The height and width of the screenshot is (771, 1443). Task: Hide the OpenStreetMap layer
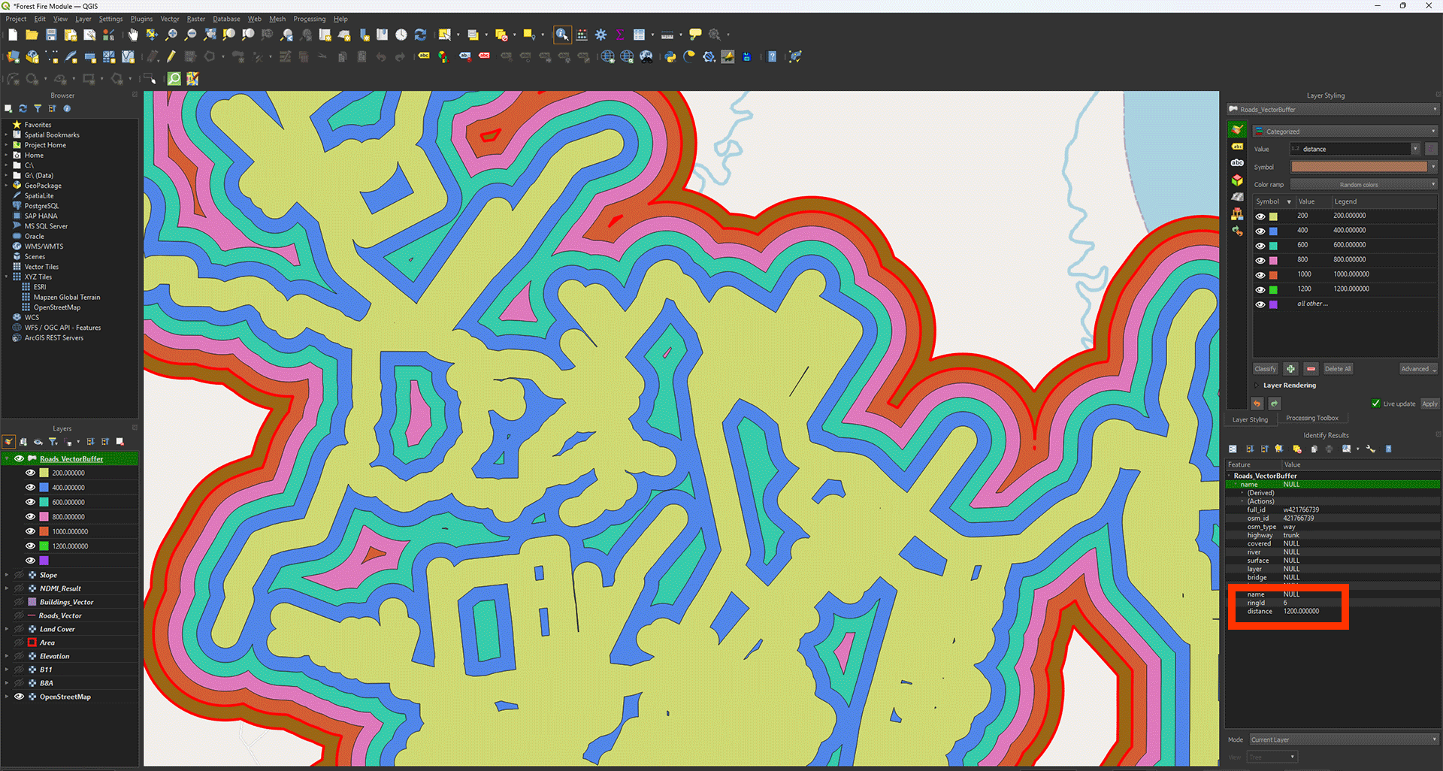(20, 697)
